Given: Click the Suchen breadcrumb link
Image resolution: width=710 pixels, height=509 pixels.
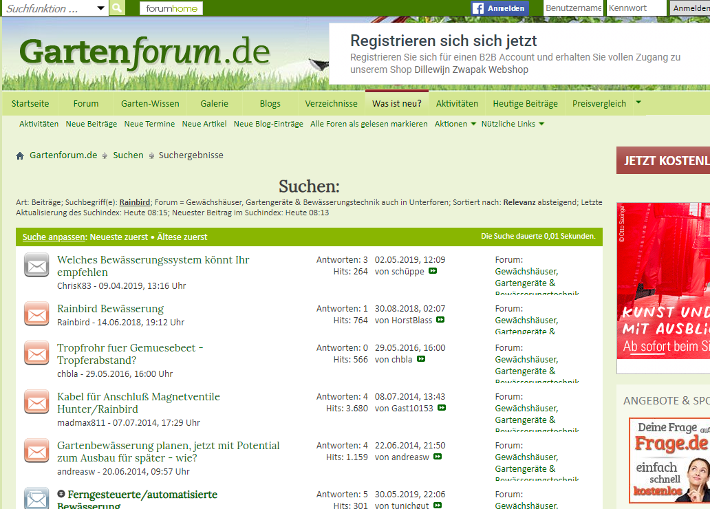Looking at the screenshot, I should point(128,155).
